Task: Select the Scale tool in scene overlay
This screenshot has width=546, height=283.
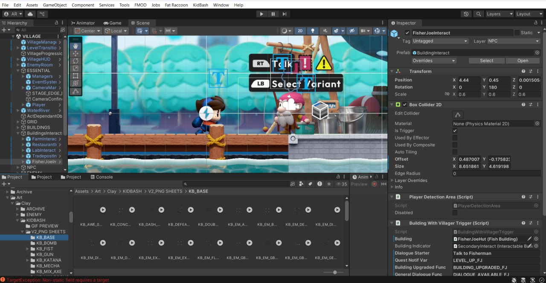Action: (76, 68)
